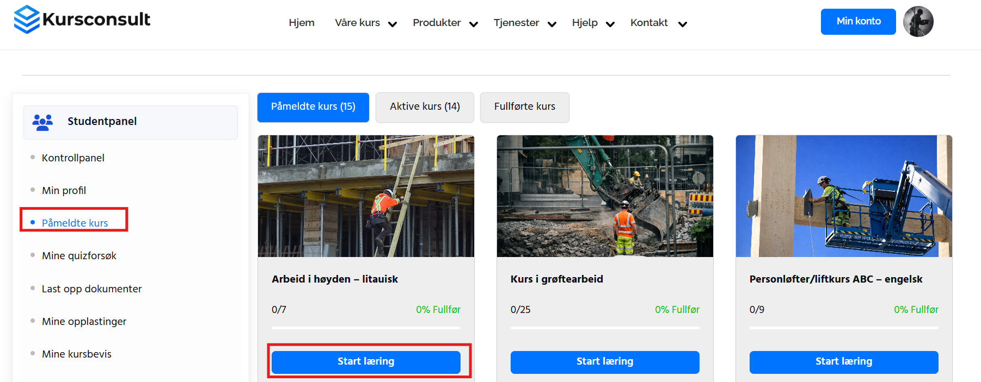This screenshot has height=382, width=981.
Task: Start læring for Personløfter/liftkurs ABC
Action: pyautogui.click(x=844, y=362)
